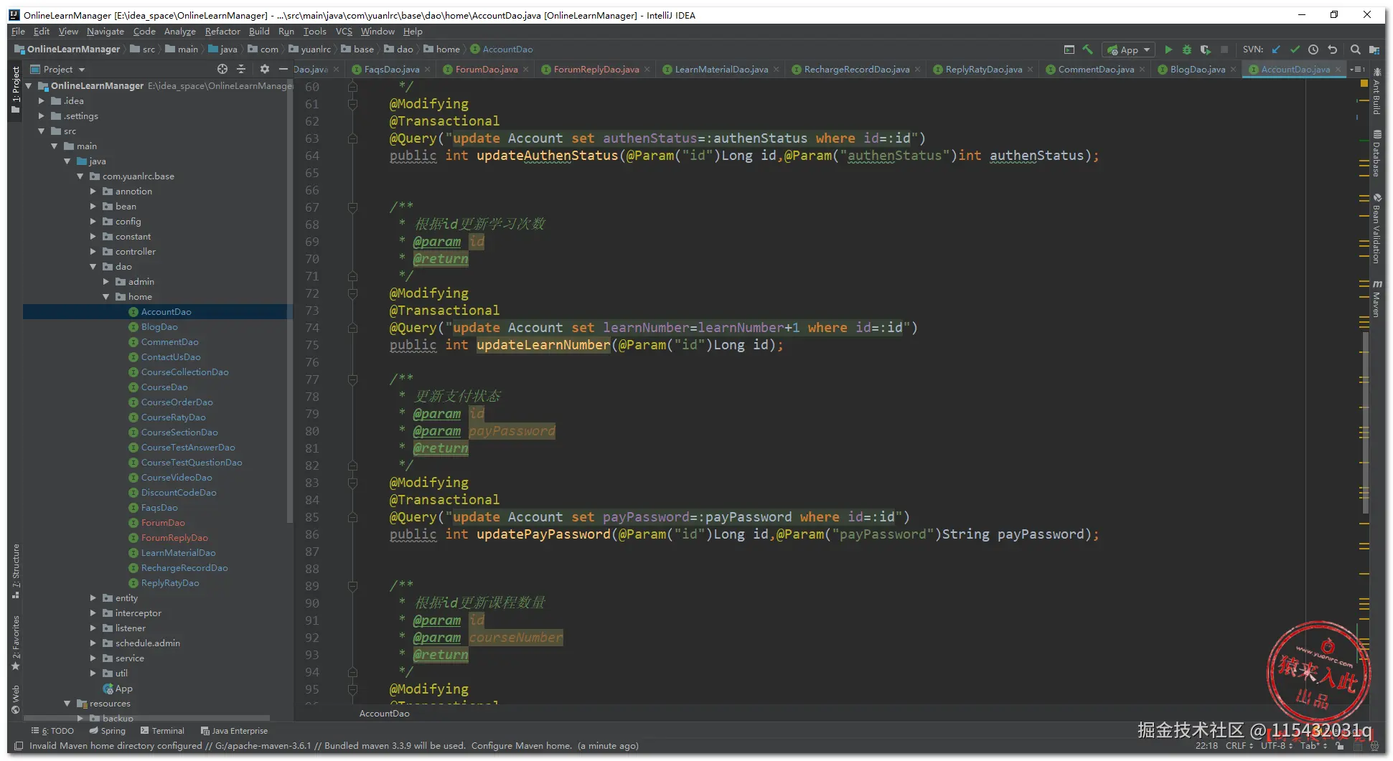Run the App configuration with green play button

(x=1168, y=49)
